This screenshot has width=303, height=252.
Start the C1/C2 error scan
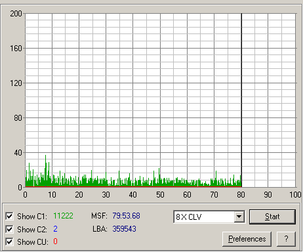click(272, 217)
